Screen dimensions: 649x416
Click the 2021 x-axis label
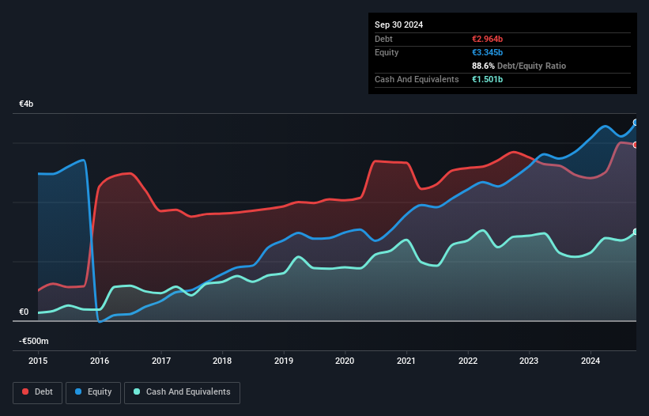pyautogui.click(x=406, y=361)
